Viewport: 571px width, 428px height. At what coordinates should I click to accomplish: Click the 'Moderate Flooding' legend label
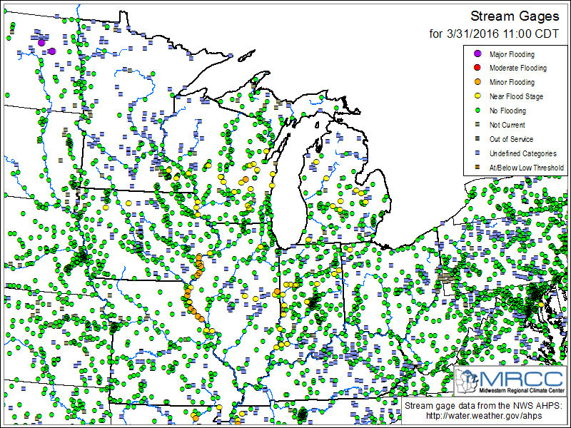[518, 68]
